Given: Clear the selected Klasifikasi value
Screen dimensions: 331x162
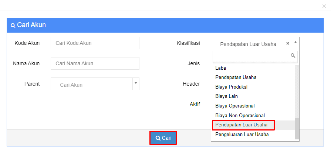Looking at the screenshot, I should click(x=288, y=43).
